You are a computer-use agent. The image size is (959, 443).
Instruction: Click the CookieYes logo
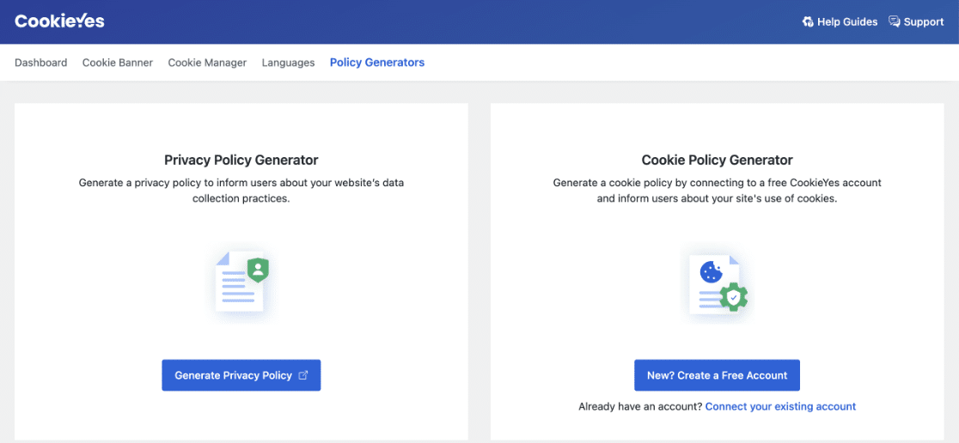(x=59, y=21)
